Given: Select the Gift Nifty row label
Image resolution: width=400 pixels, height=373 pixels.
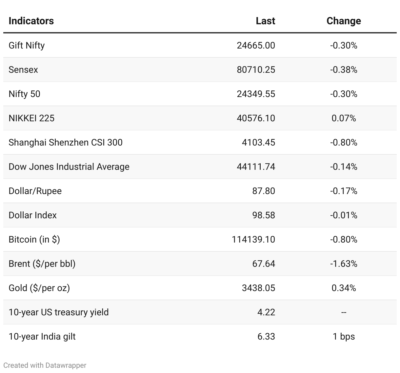Looking at the screenshot, I should click(27, 45).
